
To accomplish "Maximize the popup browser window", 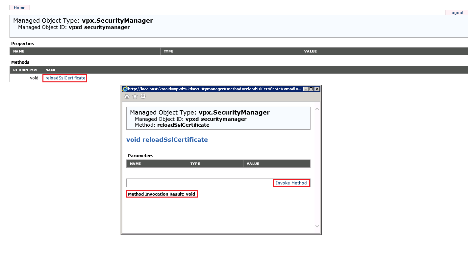I will [311, 89].
